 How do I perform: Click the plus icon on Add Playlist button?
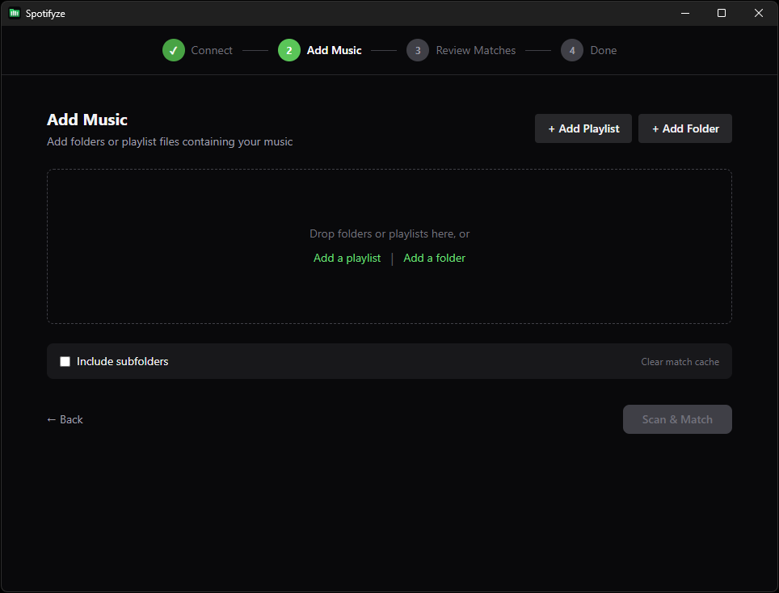[x=551, y=128]
